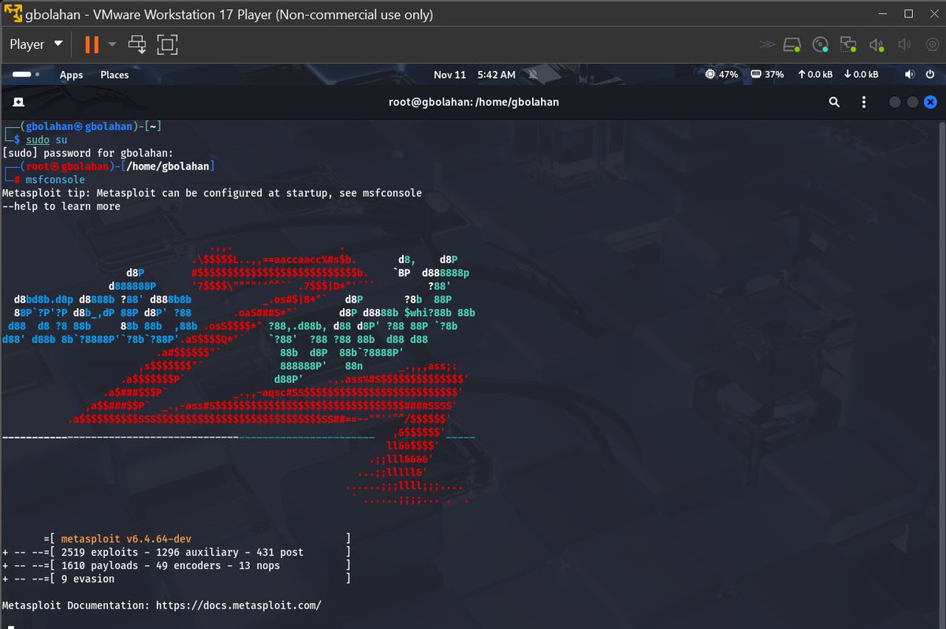Open the GNOME power system menu
The image size is (946, 629).
click(929, 75)
